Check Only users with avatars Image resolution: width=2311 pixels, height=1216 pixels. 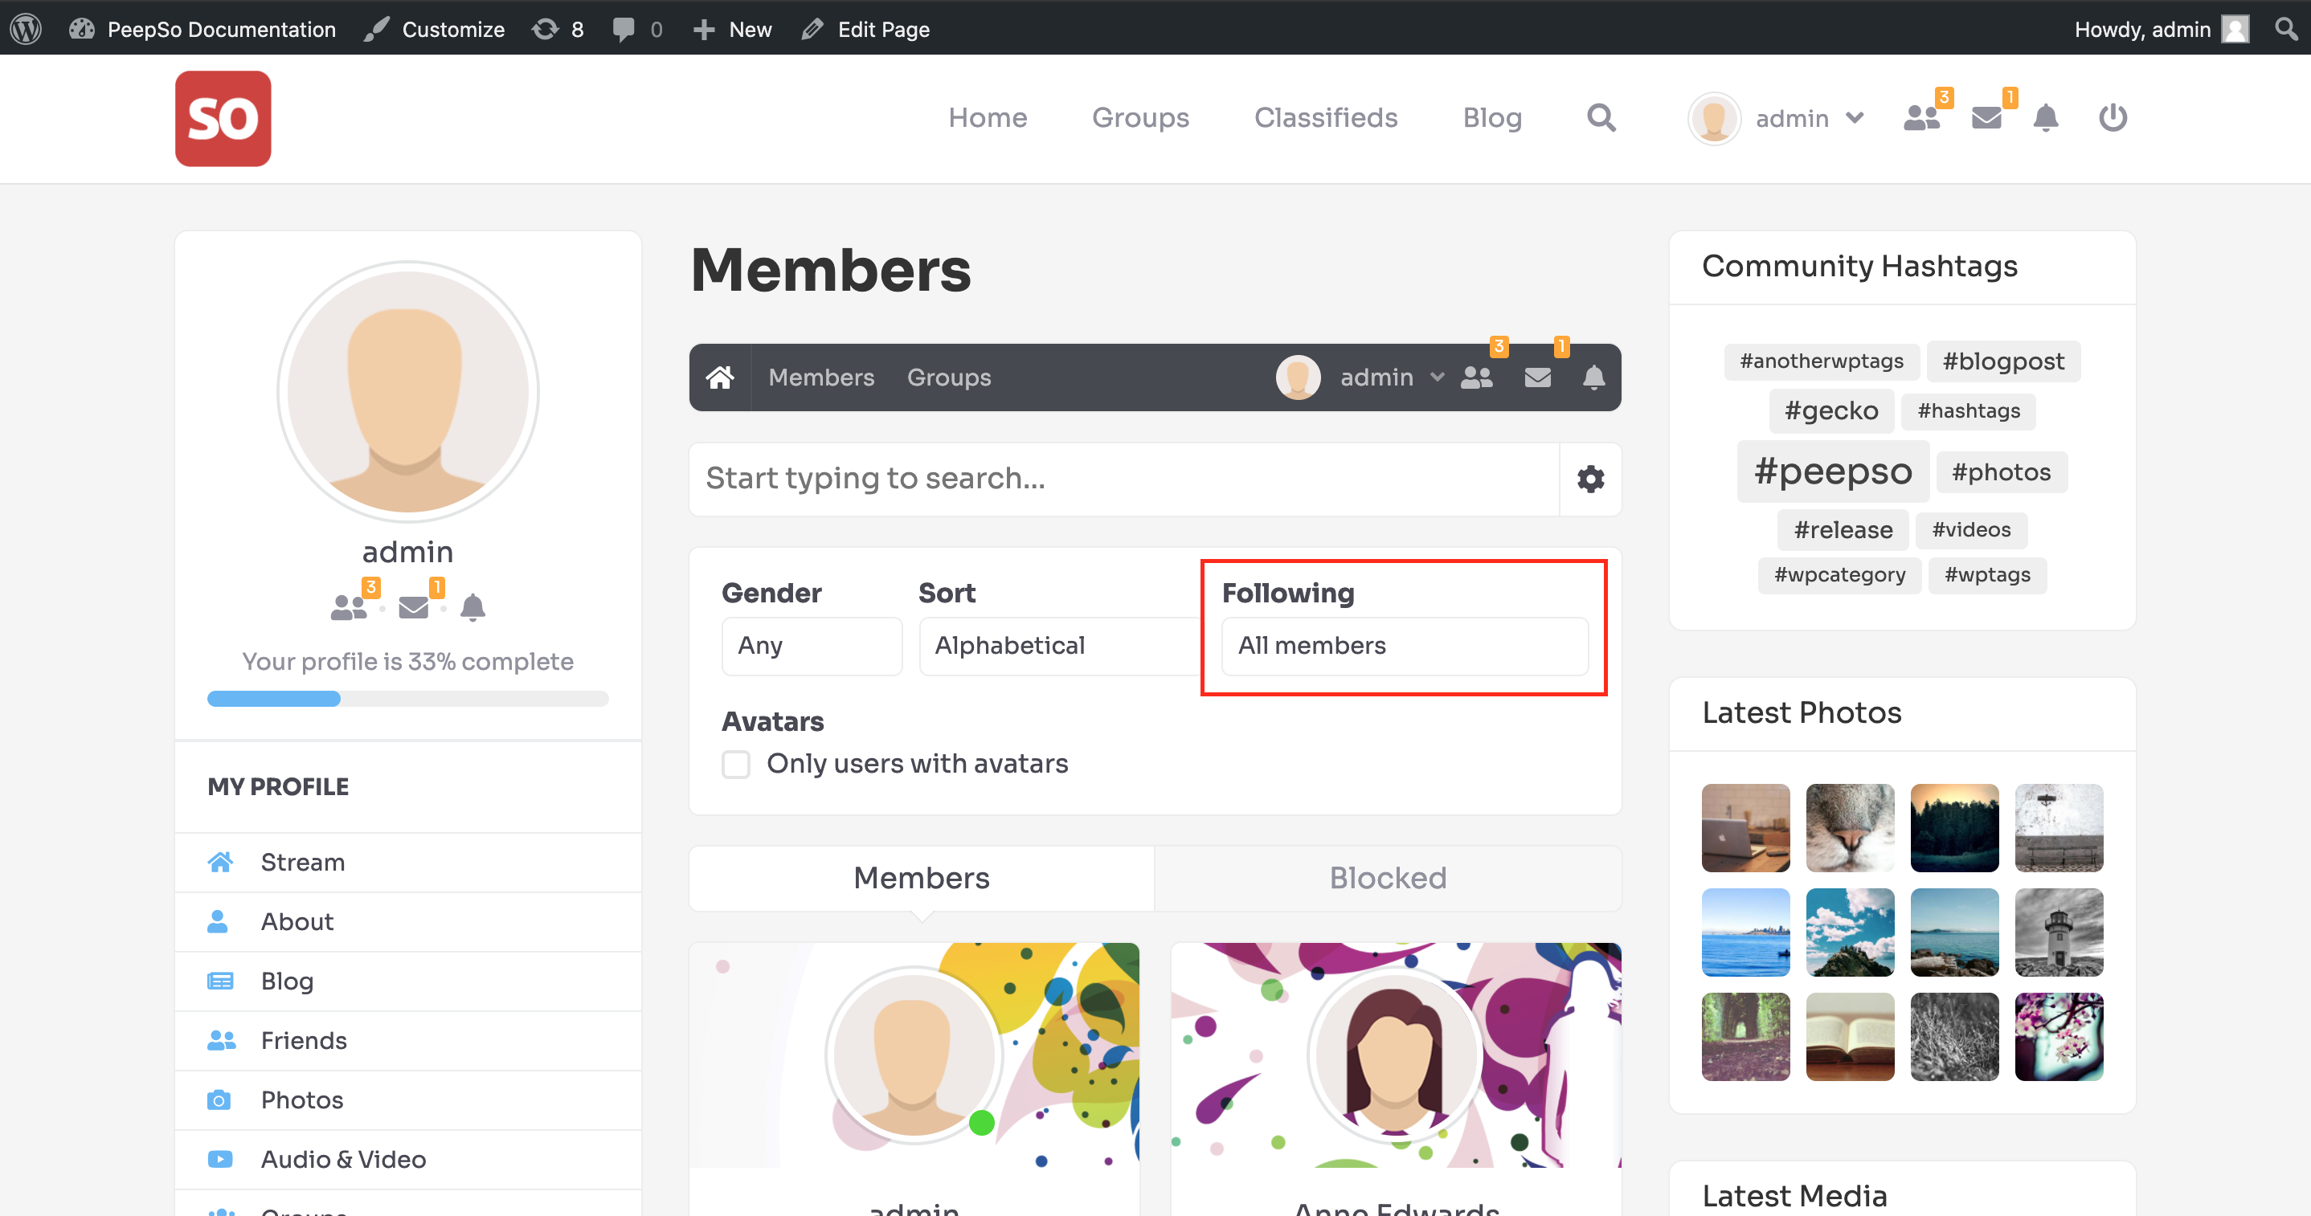pyautogui.click(x=735, y=764)
